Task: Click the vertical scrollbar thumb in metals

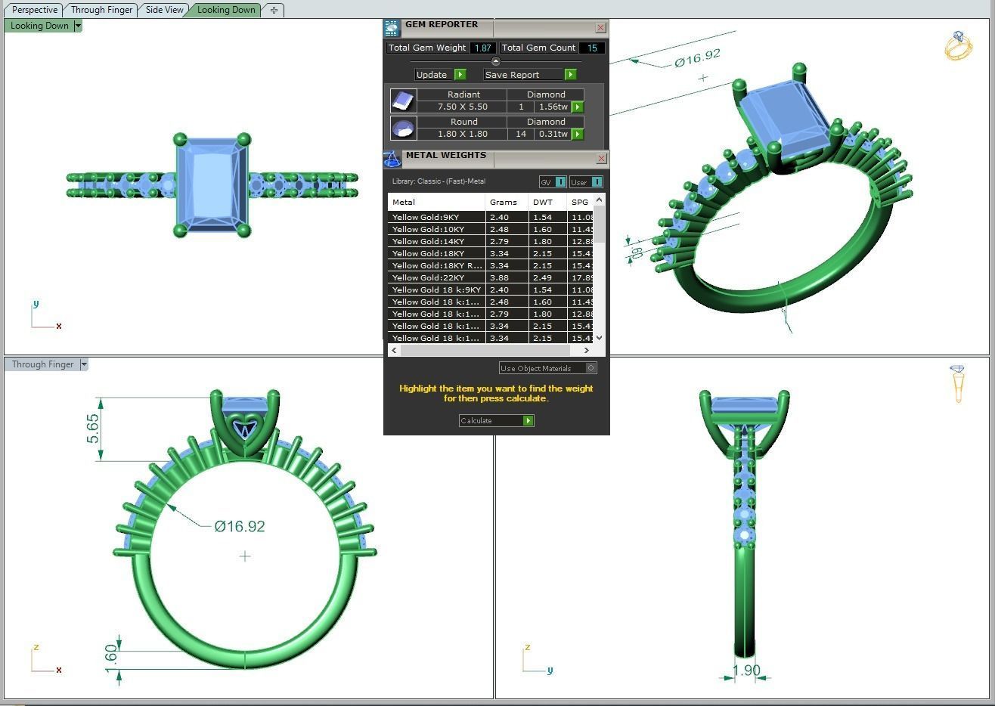Action: coord(599,224)
